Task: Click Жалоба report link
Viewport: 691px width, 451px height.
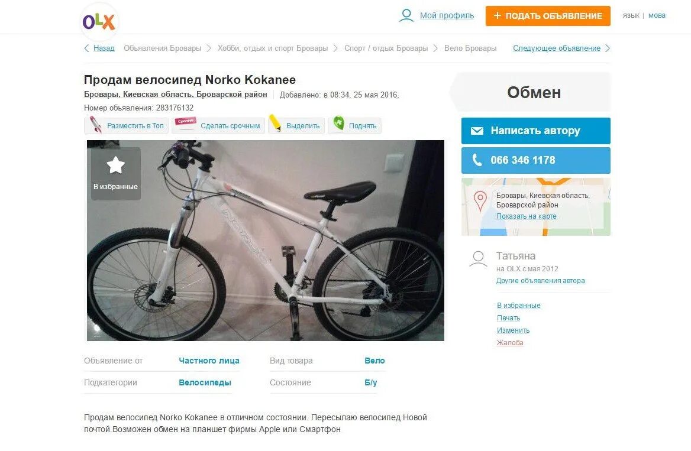Action: 510,343
